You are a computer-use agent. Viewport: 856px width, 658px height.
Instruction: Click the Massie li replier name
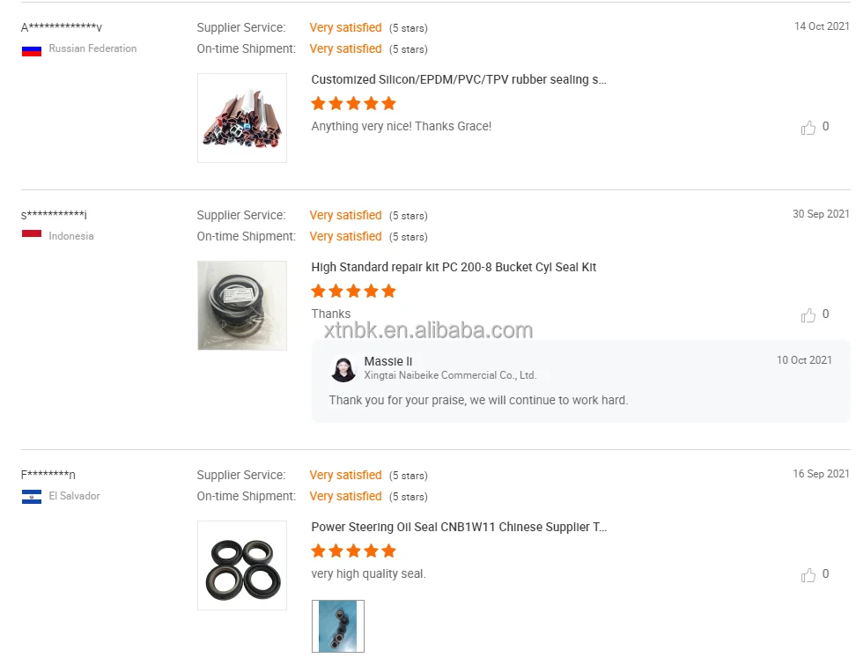pyautogui.click(x=387, y=361)
